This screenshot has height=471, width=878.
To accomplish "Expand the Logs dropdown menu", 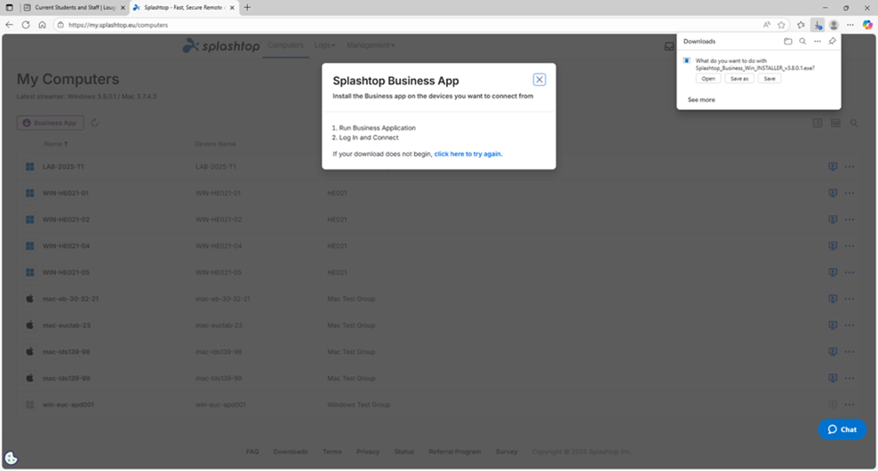I will point(323,45).
